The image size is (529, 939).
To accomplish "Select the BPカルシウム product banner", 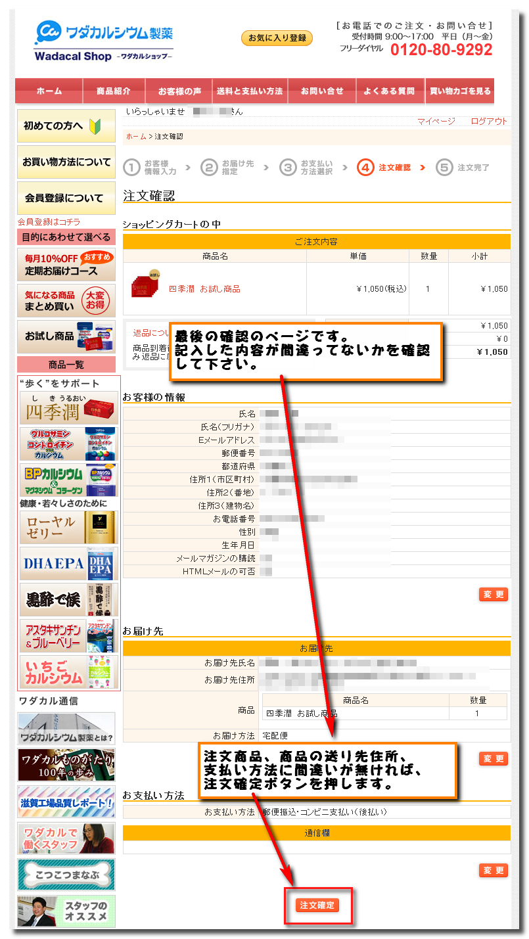I will coord(70,480).
